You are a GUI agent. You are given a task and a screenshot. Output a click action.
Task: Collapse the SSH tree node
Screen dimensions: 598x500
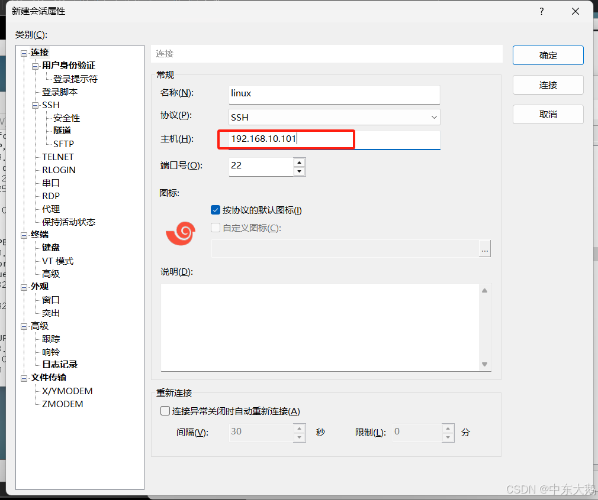tap(36, 105)
